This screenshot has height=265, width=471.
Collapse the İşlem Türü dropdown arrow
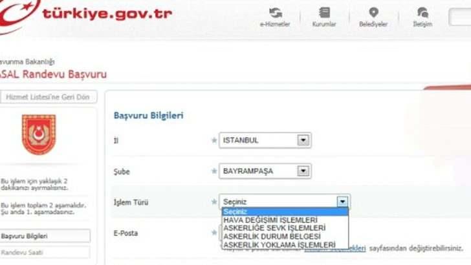[342, 202]
